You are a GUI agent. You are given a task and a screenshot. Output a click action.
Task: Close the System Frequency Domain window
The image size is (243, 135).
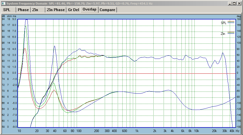[x=239, y=4]
